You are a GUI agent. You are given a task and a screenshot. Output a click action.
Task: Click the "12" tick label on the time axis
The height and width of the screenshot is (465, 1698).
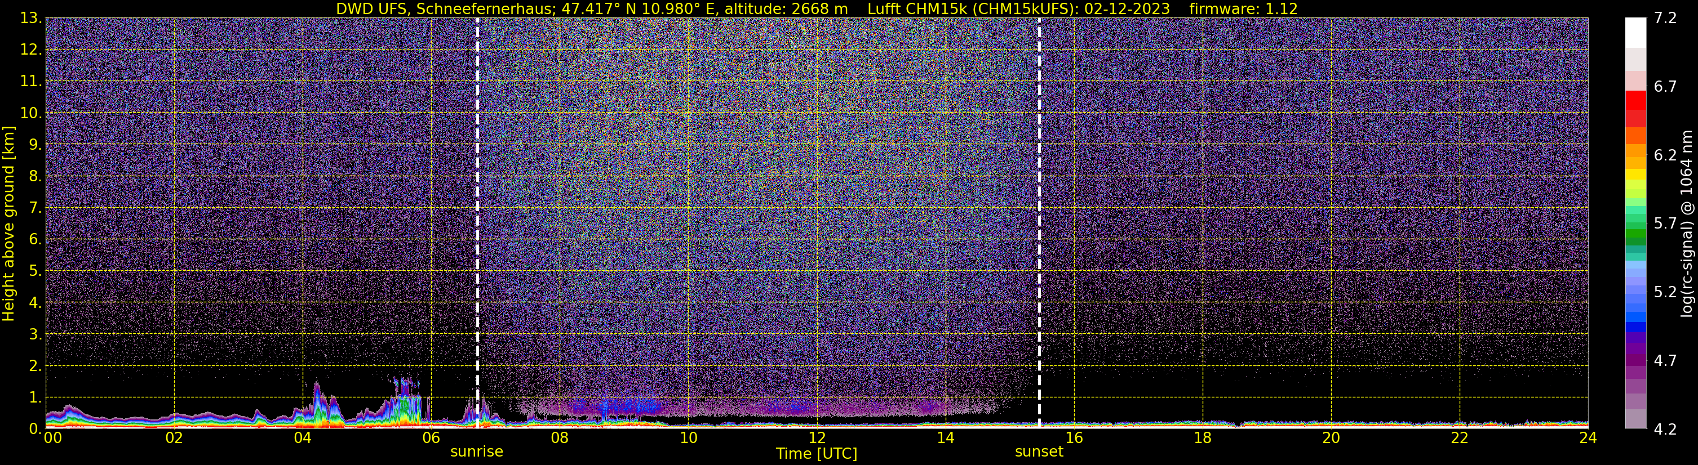click(817, 438)
